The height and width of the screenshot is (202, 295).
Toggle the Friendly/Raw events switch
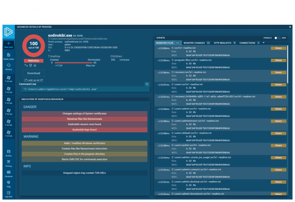click(277, 38)
